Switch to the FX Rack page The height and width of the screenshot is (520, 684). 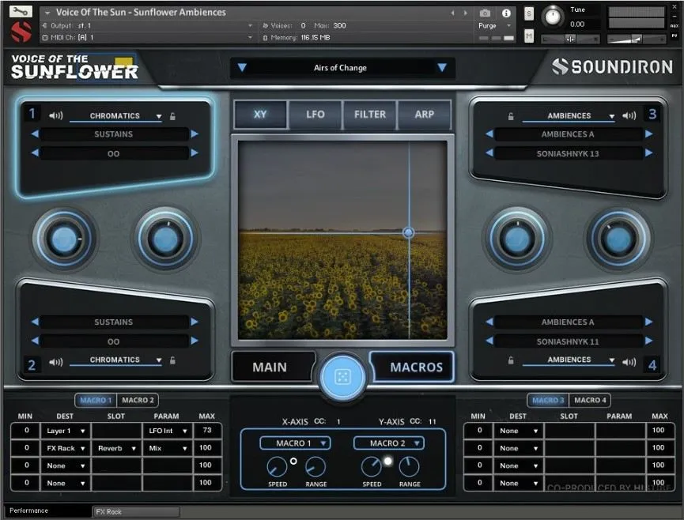pos(136,512)
